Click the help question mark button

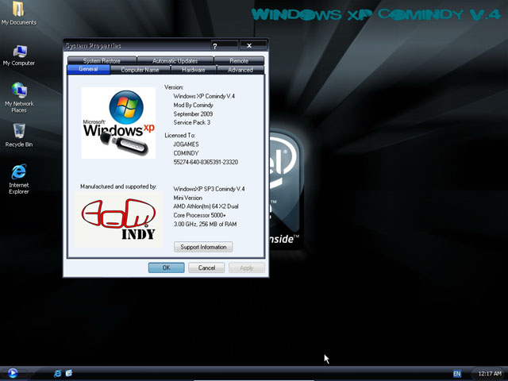coord(224,46)
